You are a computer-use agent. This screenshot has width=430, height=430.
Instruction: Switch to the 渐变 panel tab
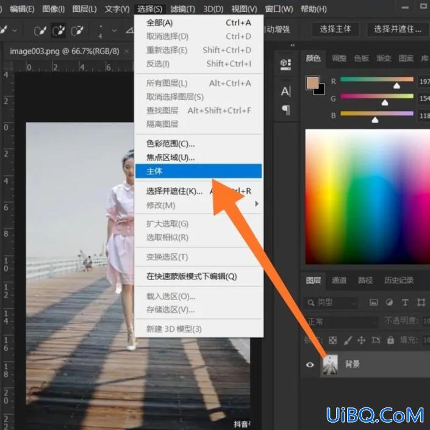click(x=384, y=58)
